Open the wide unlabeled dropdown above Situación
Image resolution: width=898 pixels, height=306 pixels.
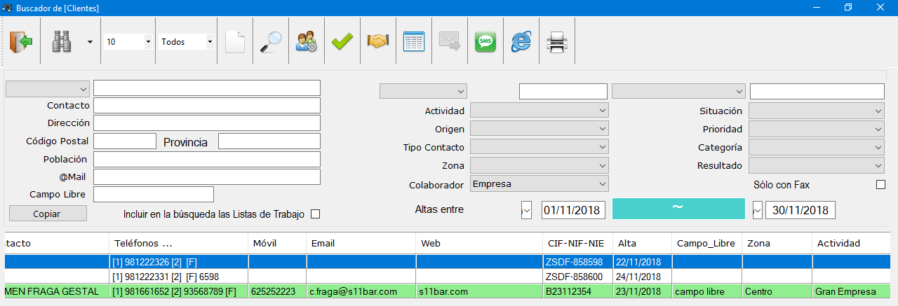[678, 91]
